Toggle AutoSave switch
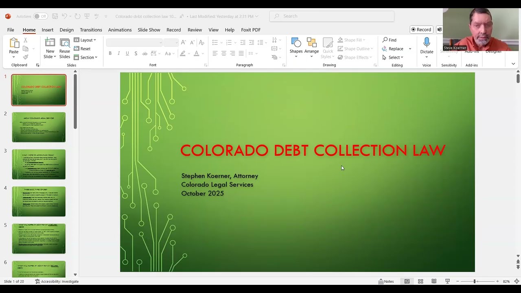This screenshot has height=293, width=521. [40, 16]
